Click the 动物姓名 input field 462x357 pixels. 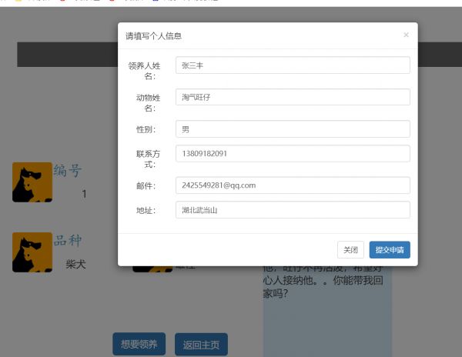point(293,97)
